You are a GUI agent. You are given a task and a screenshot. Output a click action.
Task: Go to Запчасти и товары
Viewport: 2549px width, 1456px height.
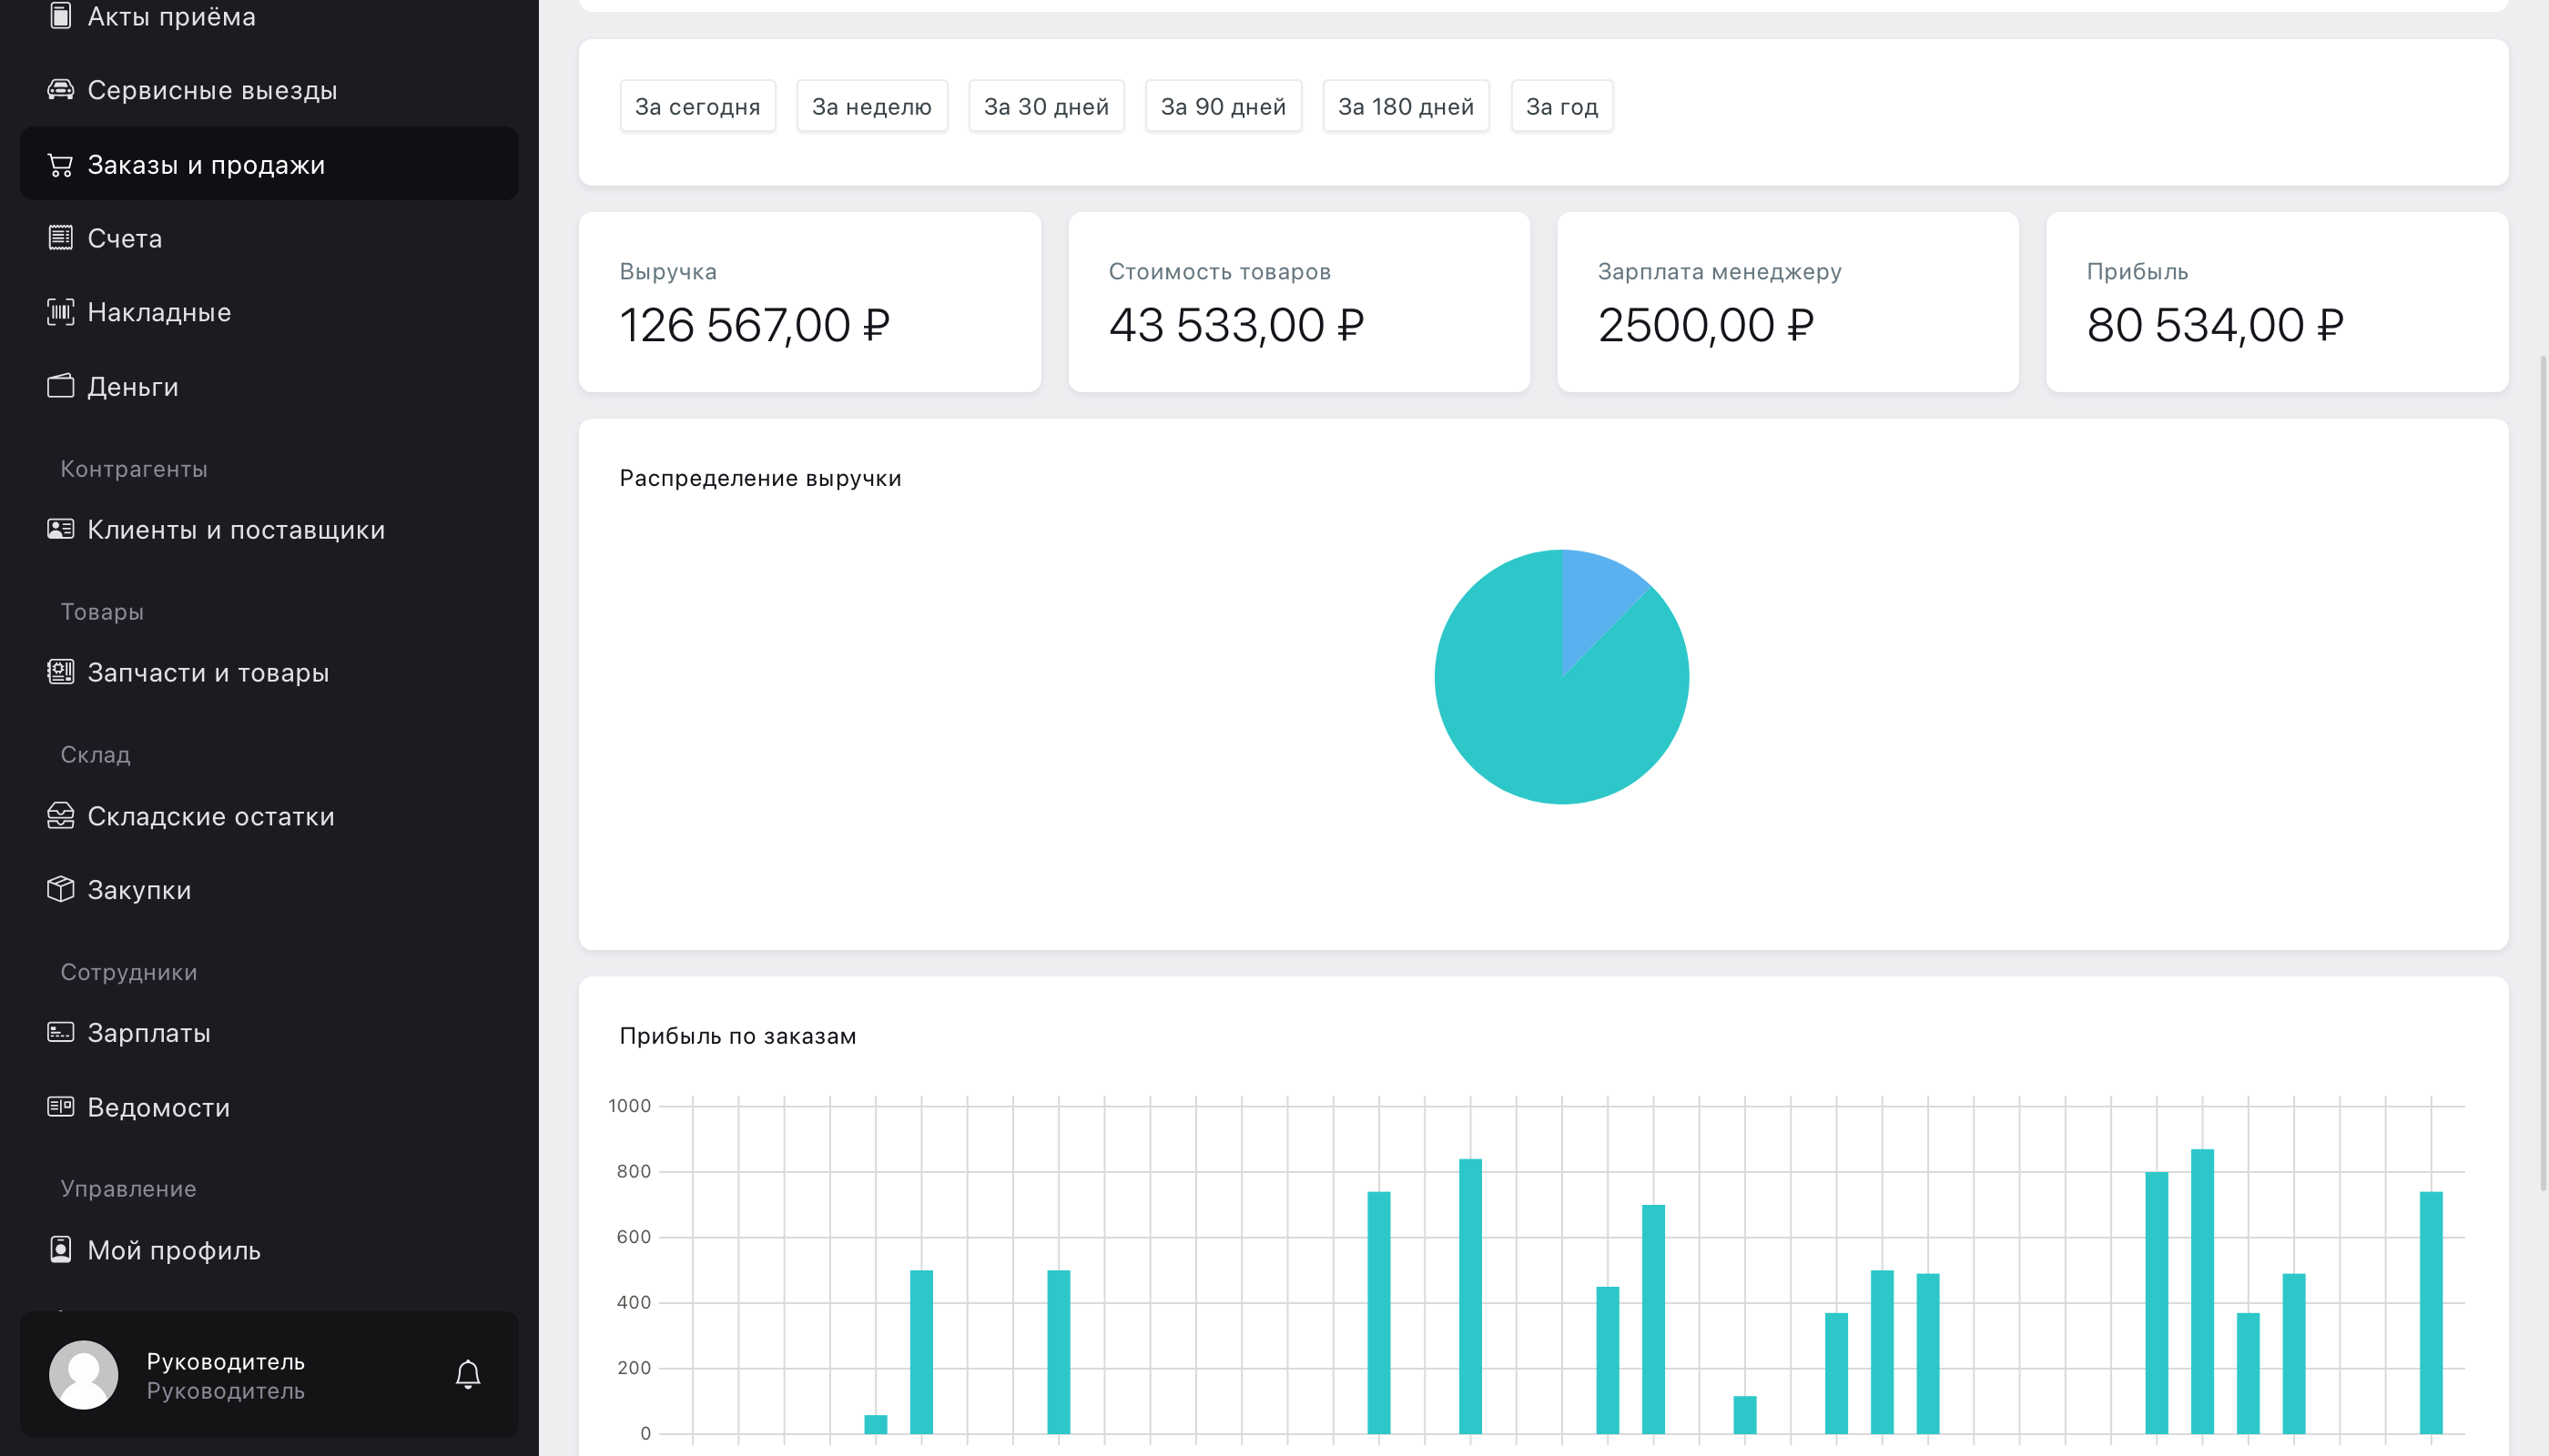[269, 672]
